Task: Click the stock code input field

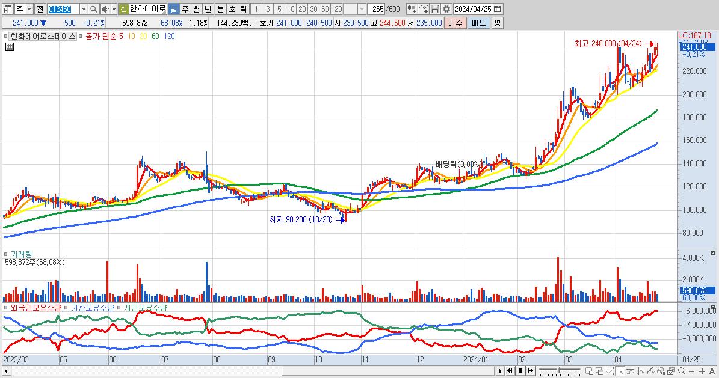Action: 64,9
